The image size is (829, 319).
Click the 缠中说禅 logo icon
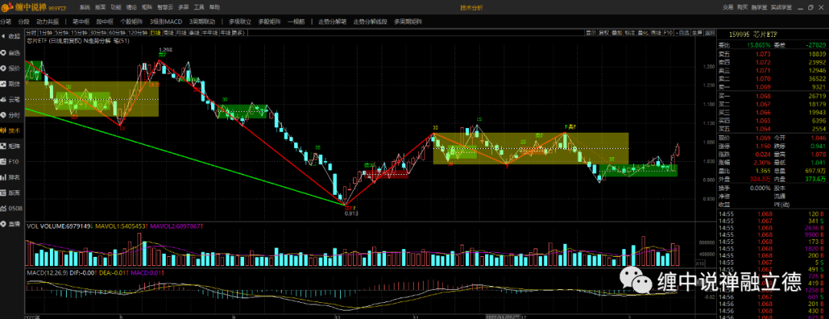6,8
